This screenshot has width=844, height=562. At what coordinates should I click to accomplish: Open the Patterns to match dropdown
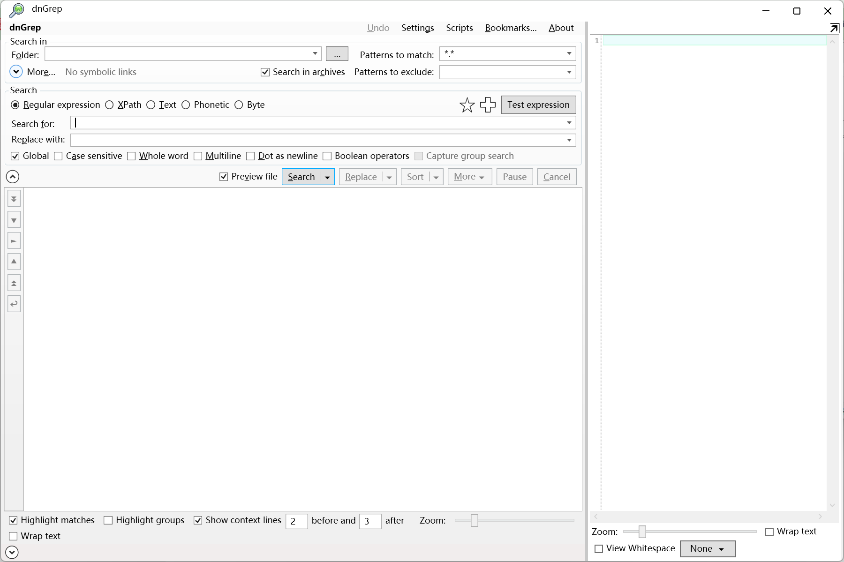click(x=568, y=54)
